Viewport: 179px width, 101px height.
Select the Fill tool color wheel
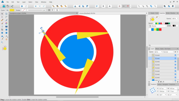point(6,23)
